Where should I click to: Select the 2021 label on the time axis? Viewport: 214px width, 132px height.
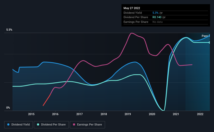point(176,114)
